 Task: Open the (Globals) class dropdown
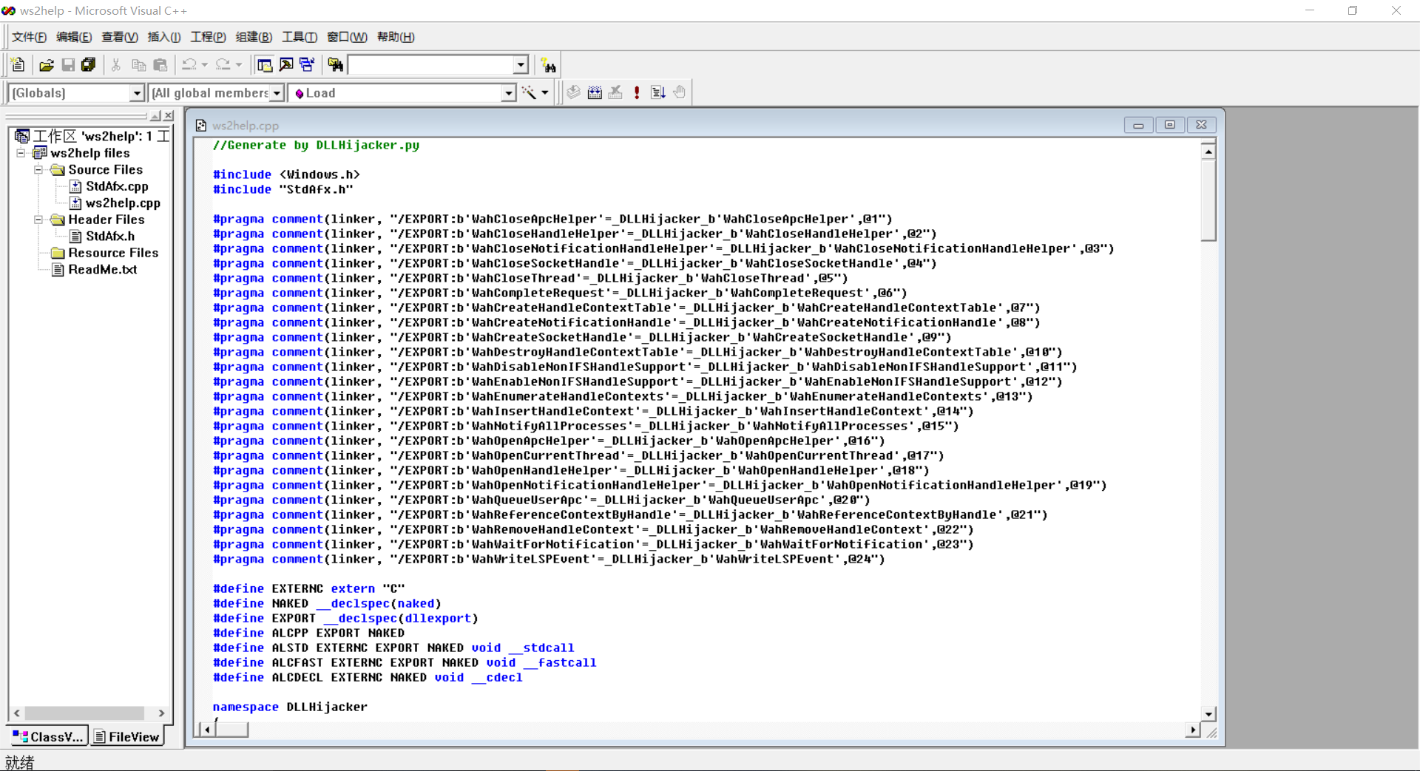(136, 93)
